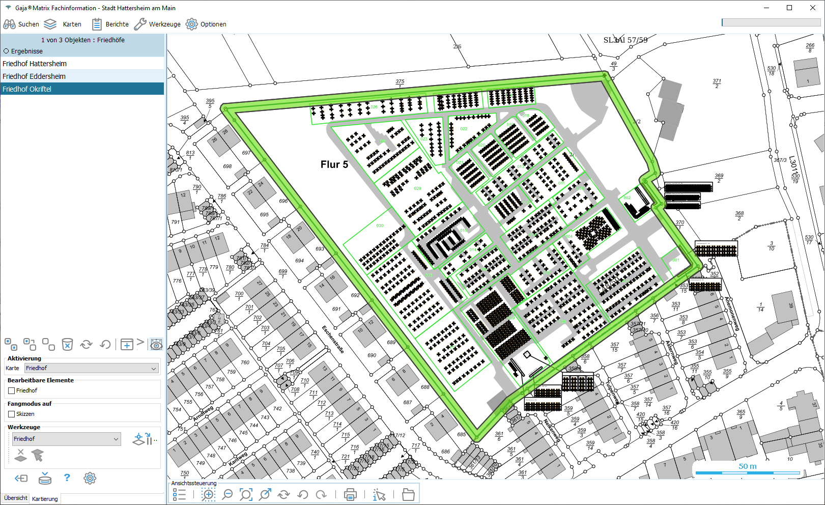Image resolution: width=825 pixels, height=505 pixels.
Task: Click the print map icon
Action: [350, 494]
